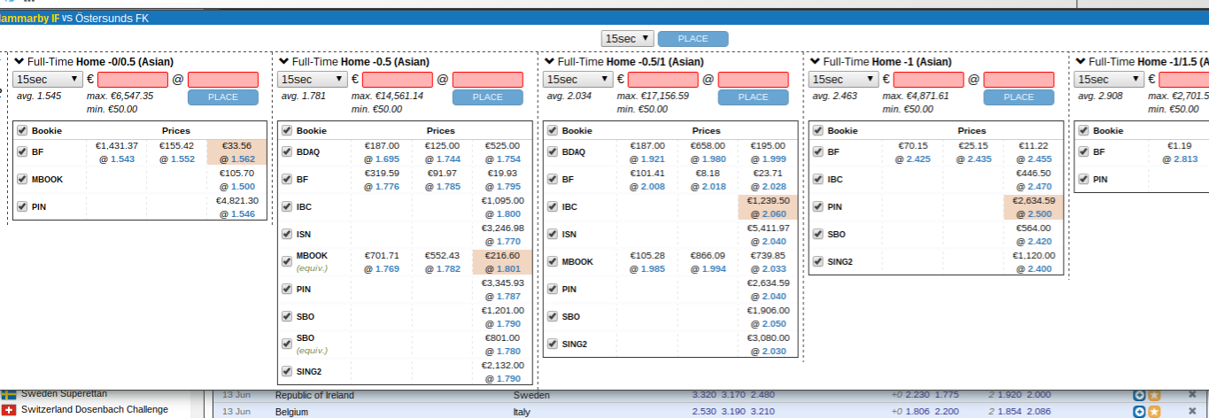Focus the euro stake field in Home -1 panel
The width and height of the screenshot is (1209, 418).
click(x=928, y=80)
